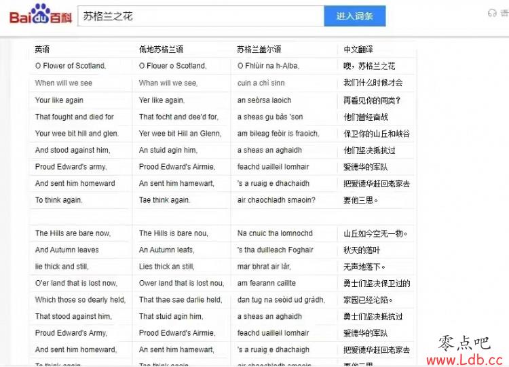
Task: Click the cell 'That thae sae darlie held,'
Action: click(181, 300)
